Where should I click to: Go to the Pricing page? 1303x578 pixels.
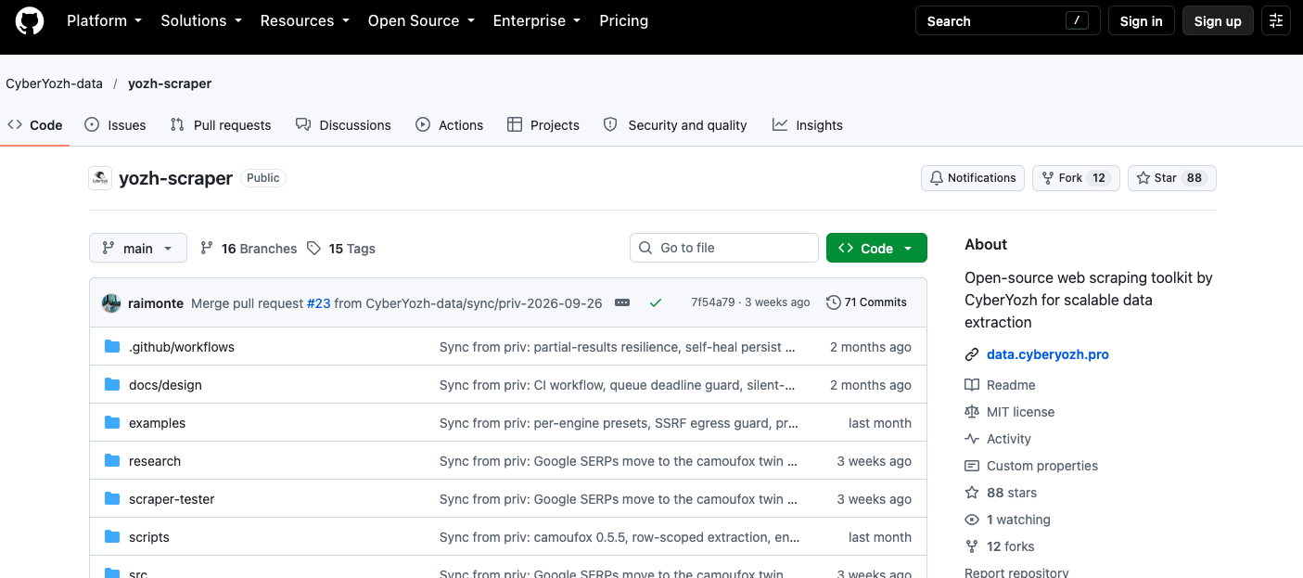[624, 20]
